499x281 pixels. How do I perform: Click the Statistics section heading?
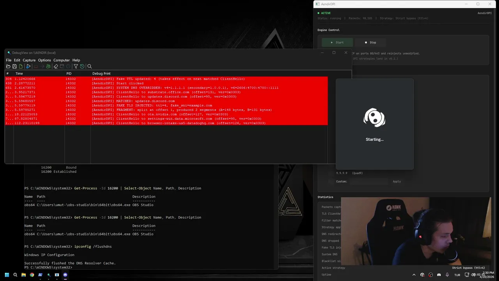(x=326, y=197)
